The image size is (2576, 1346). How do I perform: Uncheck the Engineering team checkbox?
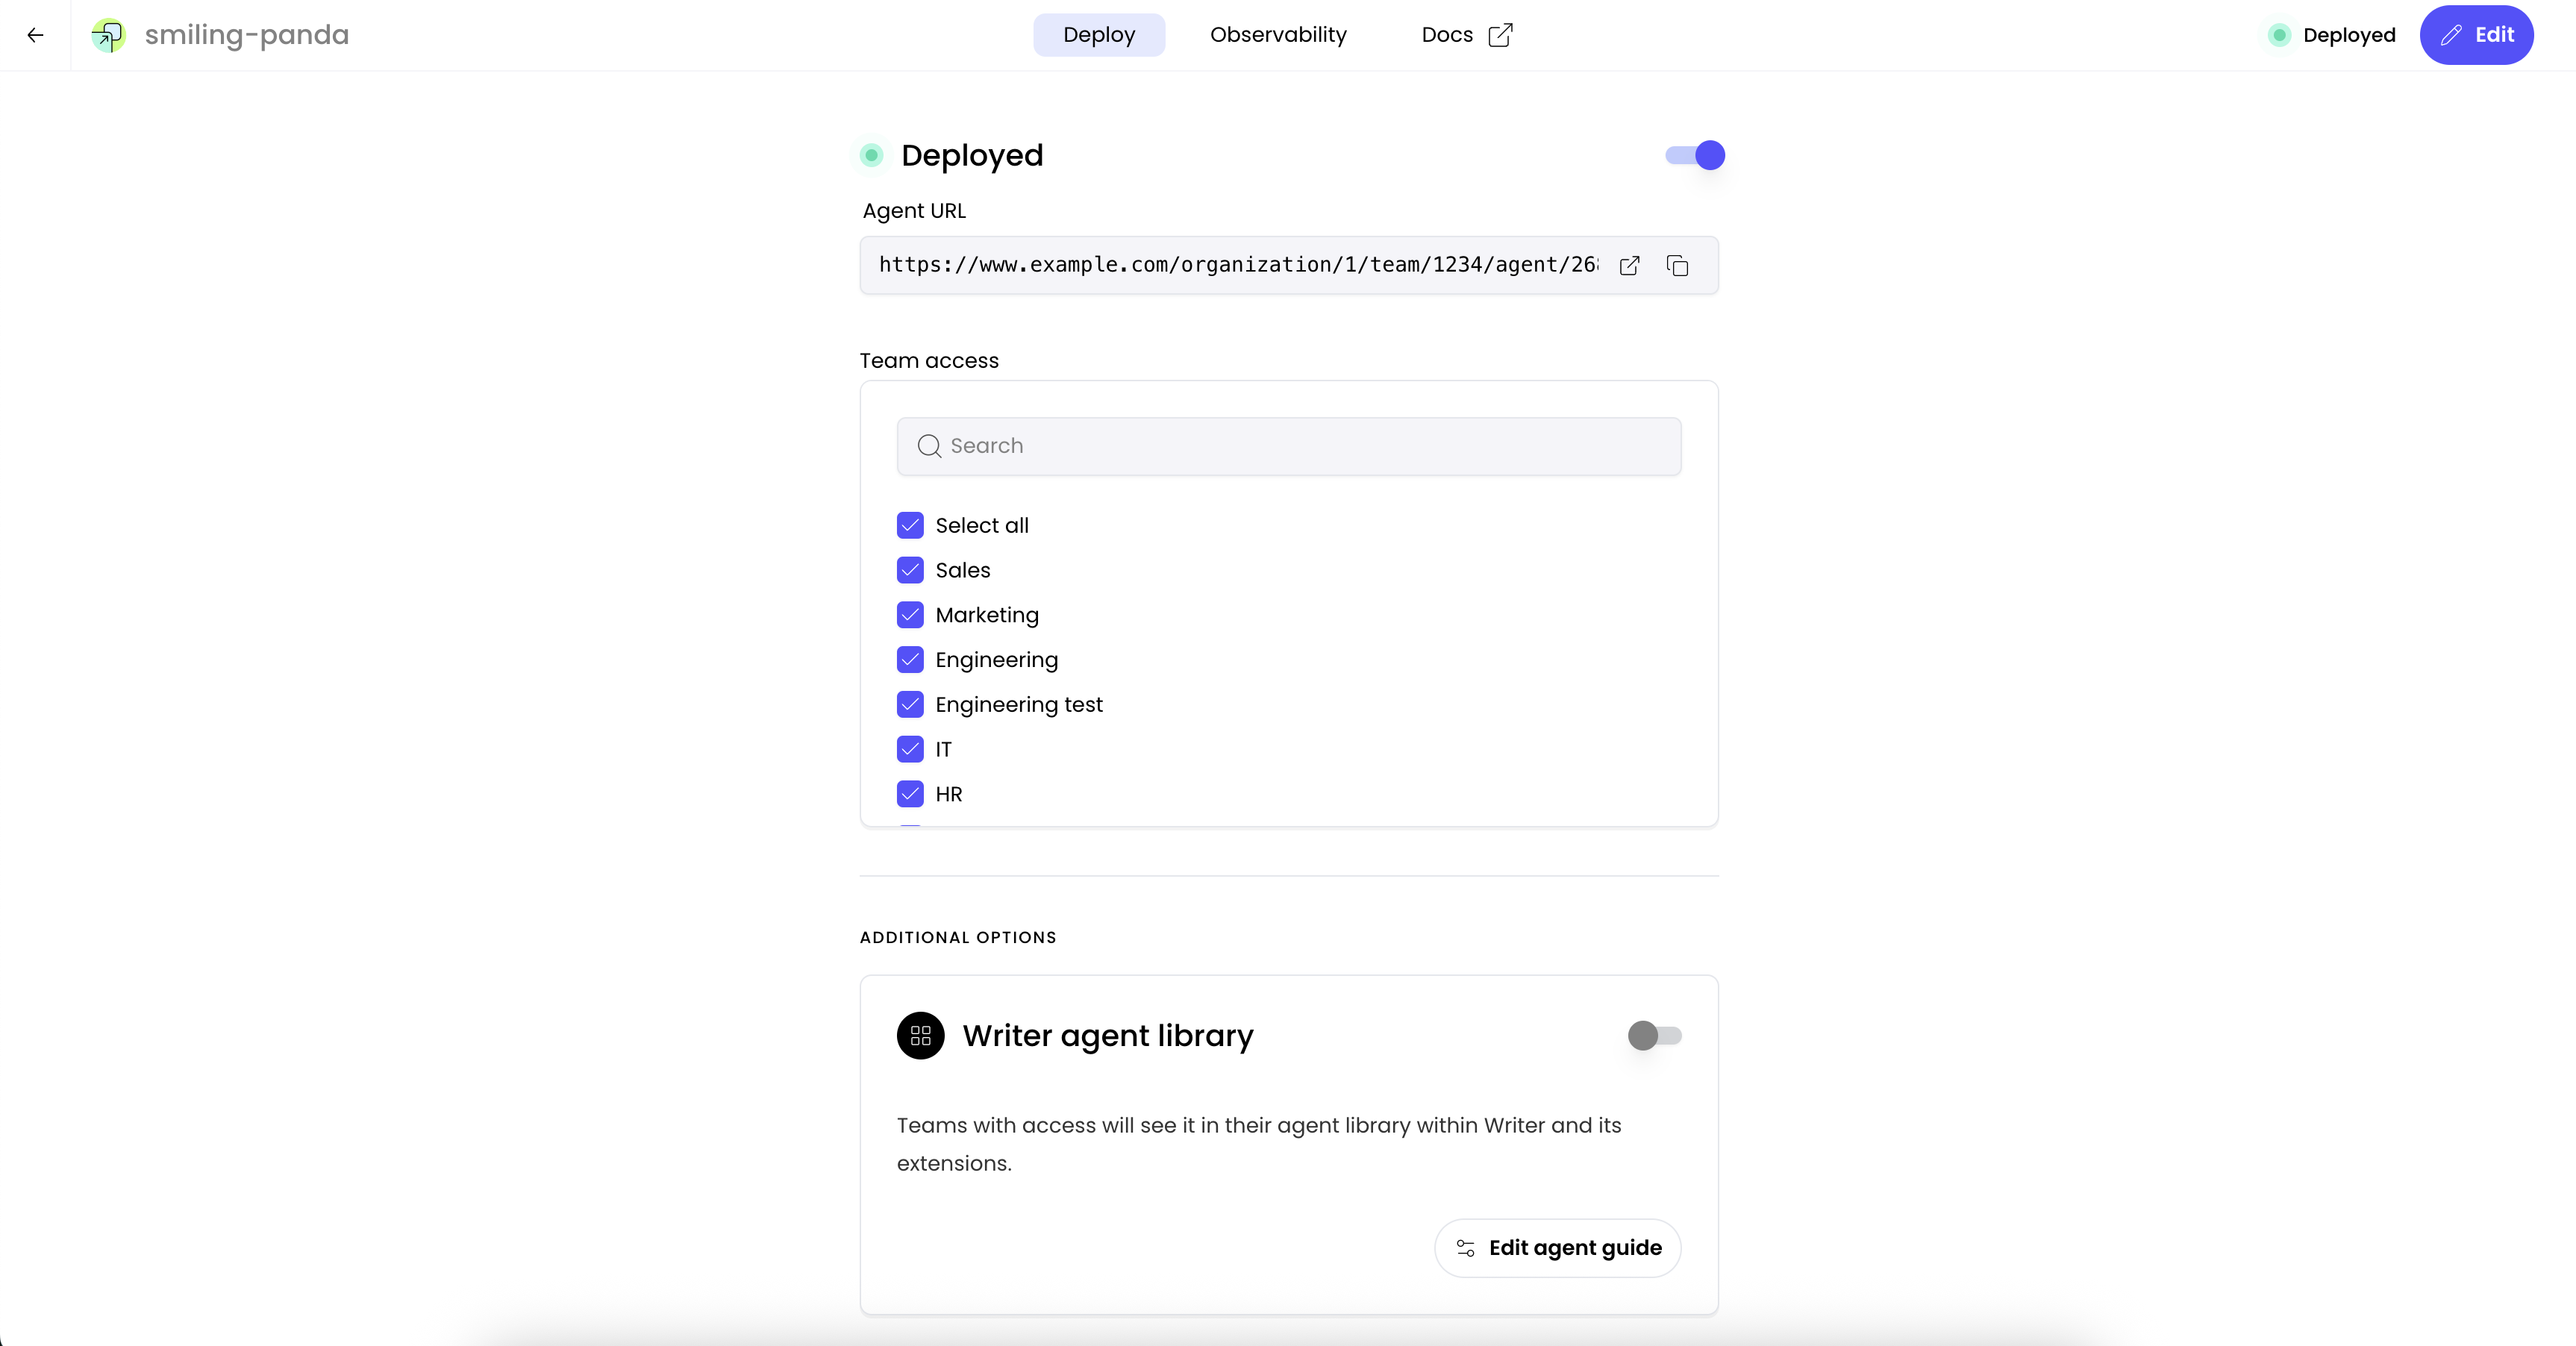910,660
